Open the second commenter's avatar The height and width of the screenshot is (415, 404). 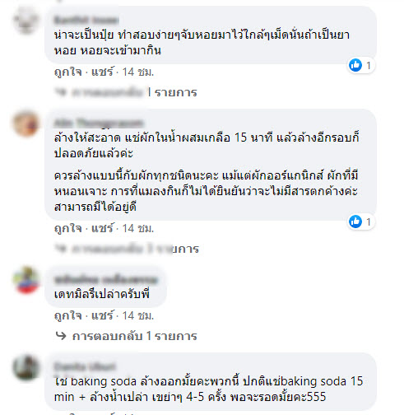tap(26, 124)
